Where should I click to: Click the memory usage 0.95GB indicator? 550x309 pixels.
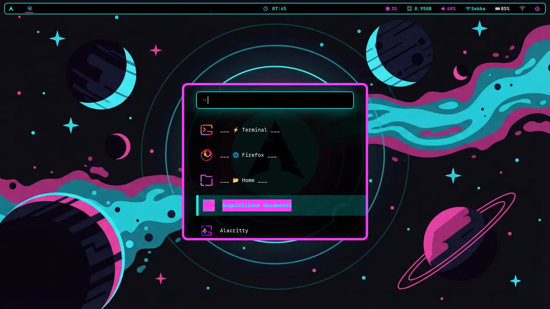(419, 9)
